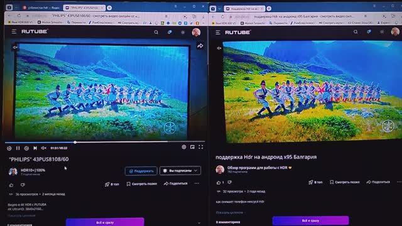
Task: Skip forward ten seconds in left player
Action: (x=26, y=148)
